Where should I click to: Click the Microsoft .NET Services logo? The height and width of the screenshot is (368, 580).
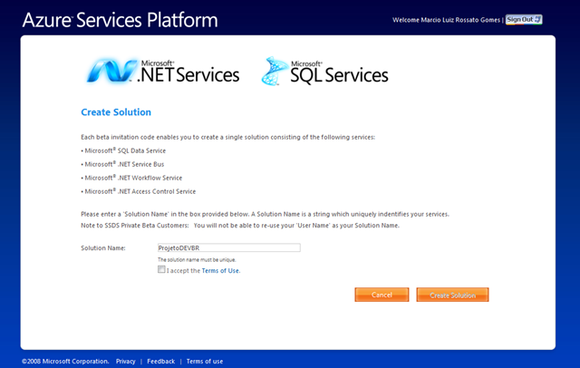pos(163,71)
